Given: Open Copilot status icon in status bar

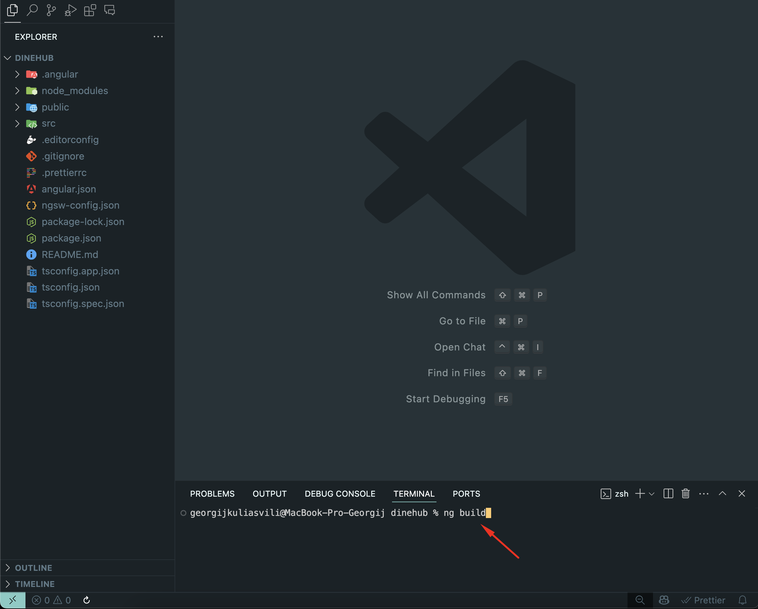Looking at the screenshot, I should [x=664, y=600].
